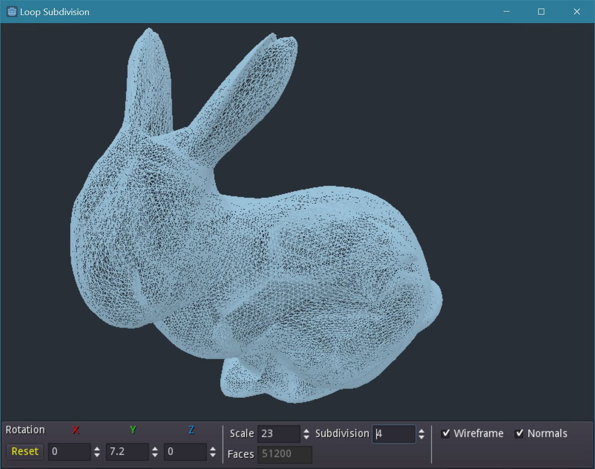
Task: Click the Loop Subdivision app icon in title bar
Action: [x=12, y=12]
